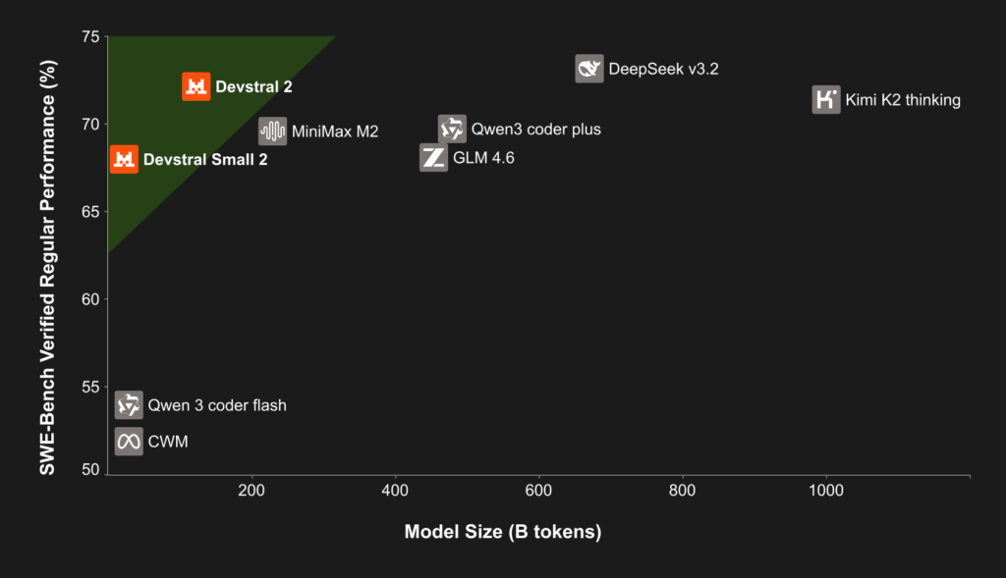This screenshot has height=578, width=1006.
Task: Select the MiniMax M2 waveform icon
Action: [x=272, y=131]
